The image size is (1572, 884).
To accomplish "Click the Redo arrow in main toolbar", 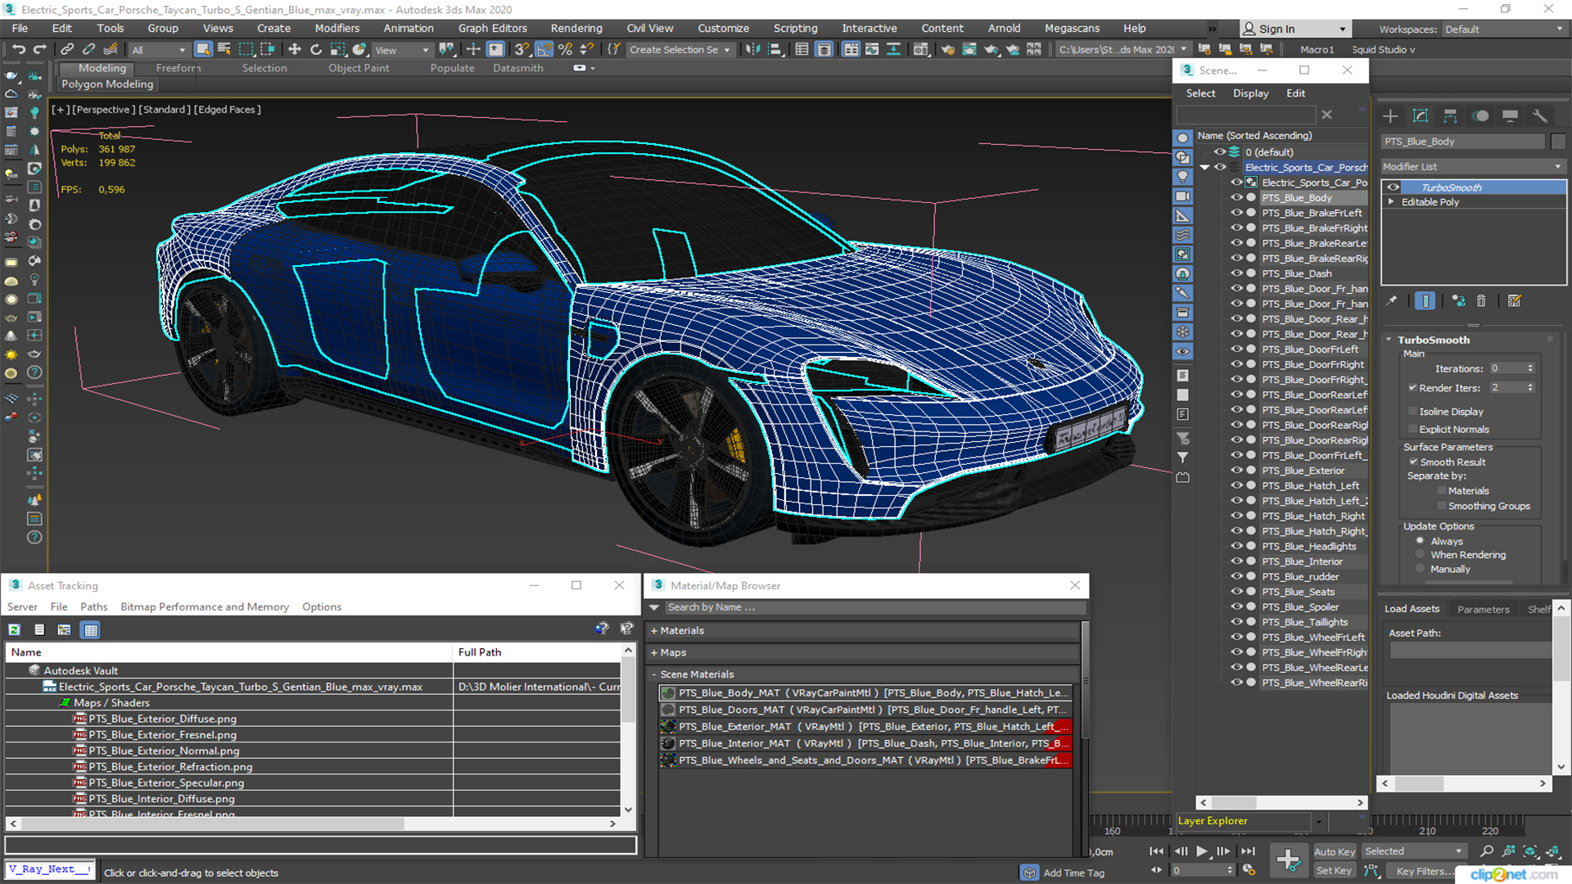I will (x=39, y=50).
